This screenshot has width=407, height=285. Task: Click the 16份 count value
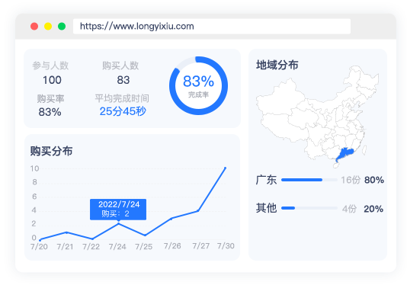pyautogui.click(x=351, y=180)
